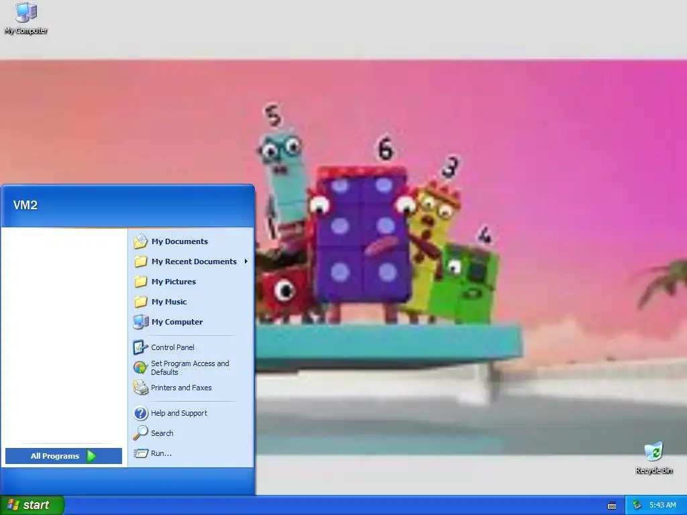Viewport: 687px width, 515px height.
Task: Click the My Music folder icon
Action: pos(141,302)
